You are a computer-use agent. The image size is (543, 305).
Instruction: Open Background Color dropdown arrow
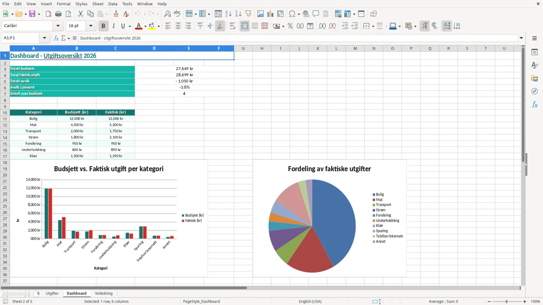[158, 26]
